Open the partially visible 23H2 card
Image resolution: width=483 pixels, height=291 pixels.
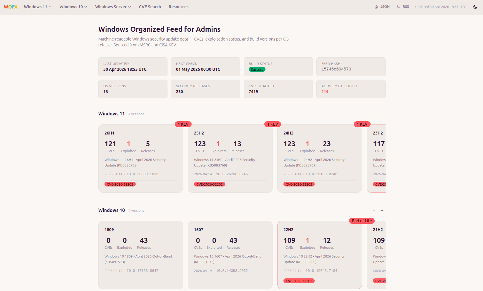pos(376,159)
